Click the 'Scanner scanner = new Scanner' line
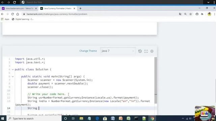This screenshot has width=216, height=121. 60,80
